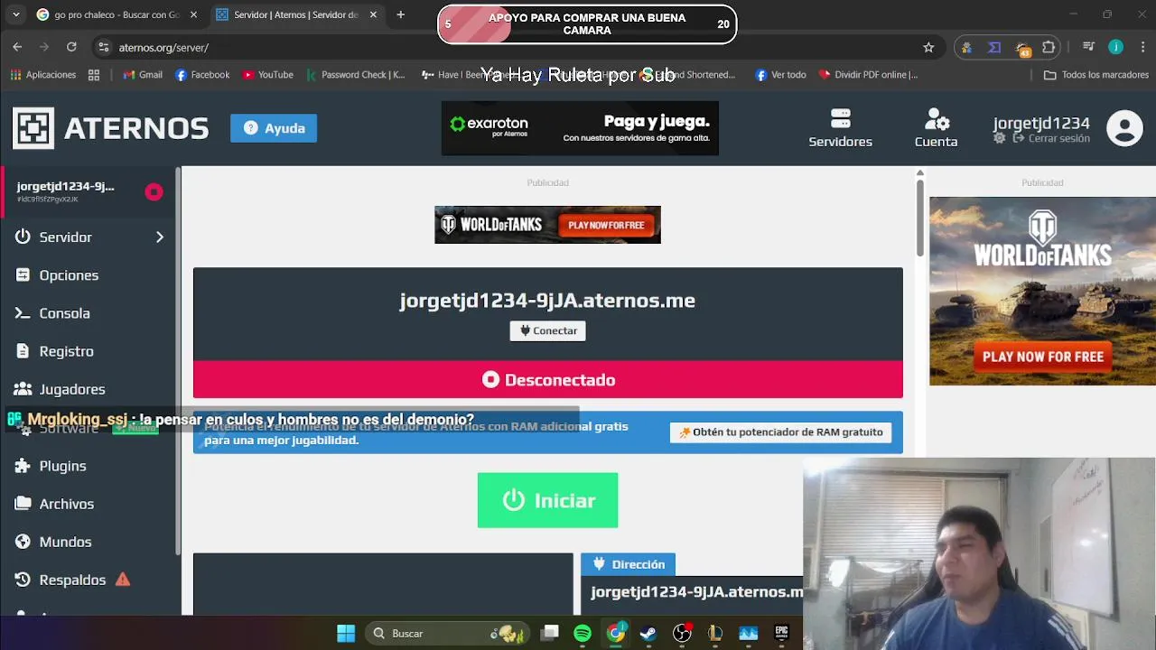Viewport: 1156px width, 650px height.
Task: Click the Conectar button
Action: point(548,330)
